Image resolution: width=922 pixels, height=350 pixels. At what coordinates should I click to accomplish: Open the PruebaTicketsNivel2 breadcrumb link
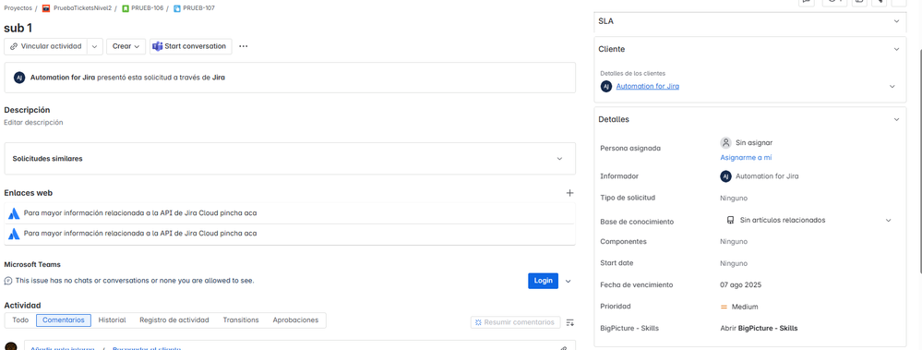pyautogui.click(x=82, y=9)
